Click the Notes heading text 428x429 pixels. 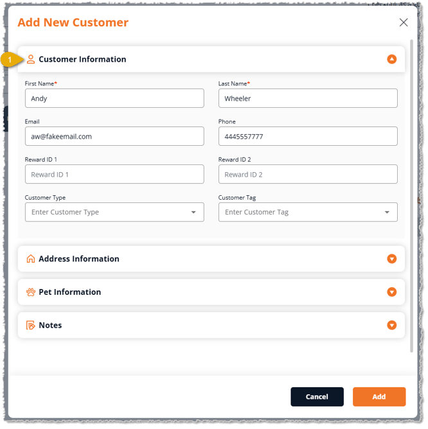[50, 326]
